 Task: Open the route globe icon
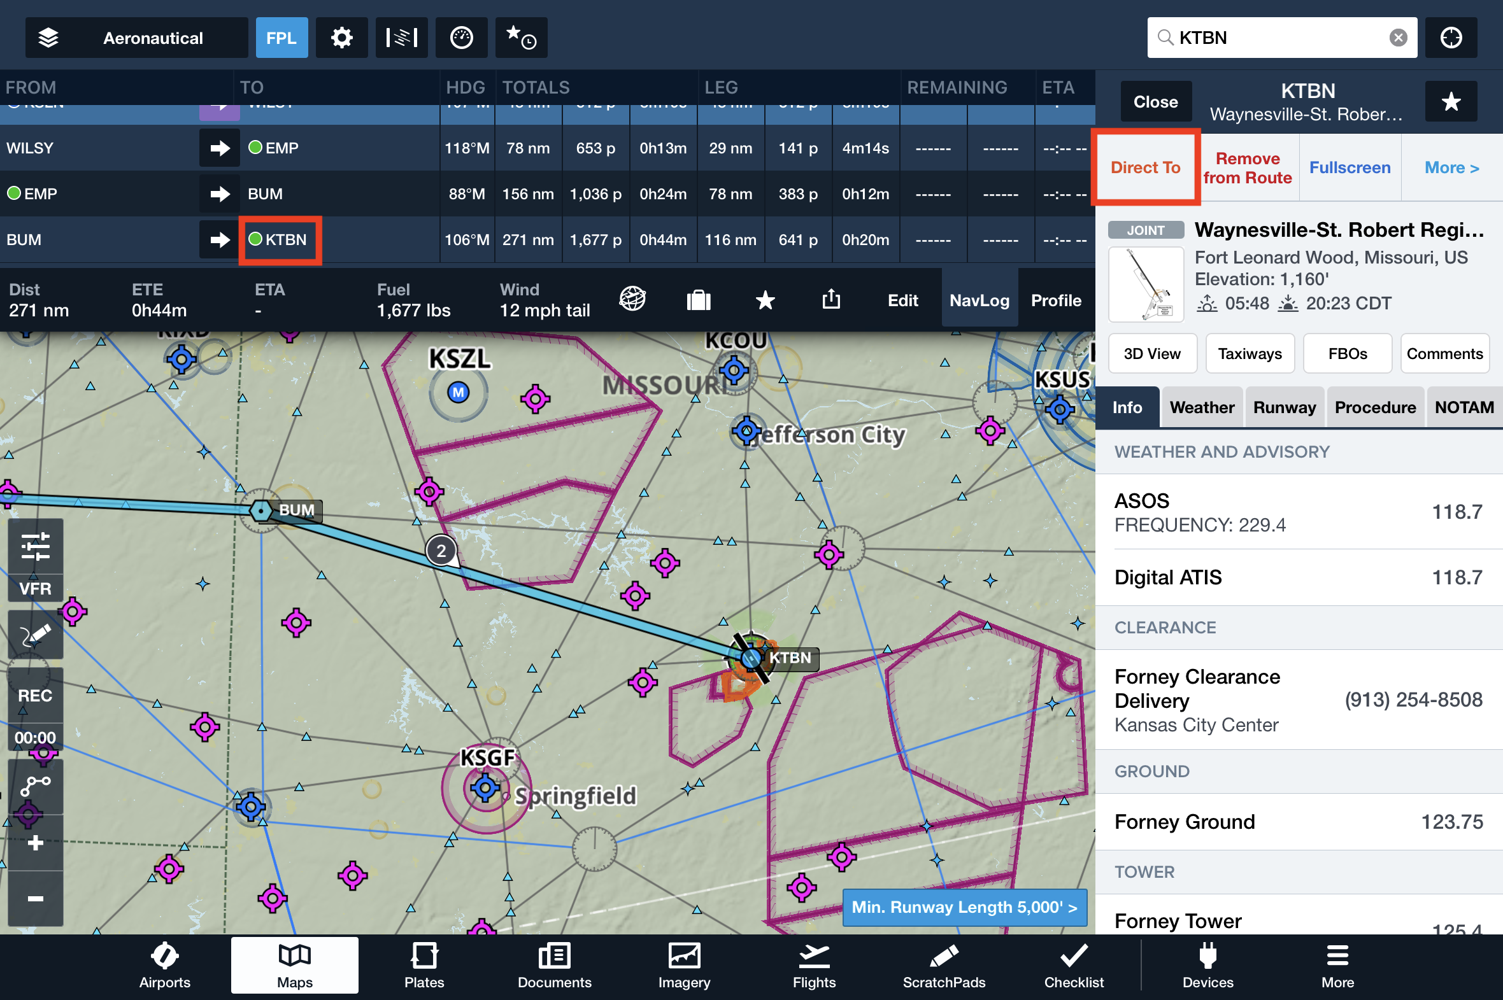pyautogui.click(x=632, y=299)
